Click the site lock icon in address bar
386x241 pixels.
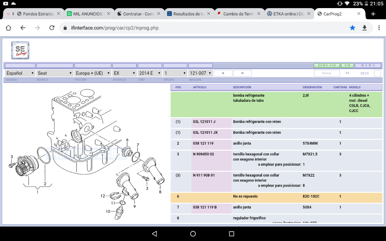pos(65,28)
